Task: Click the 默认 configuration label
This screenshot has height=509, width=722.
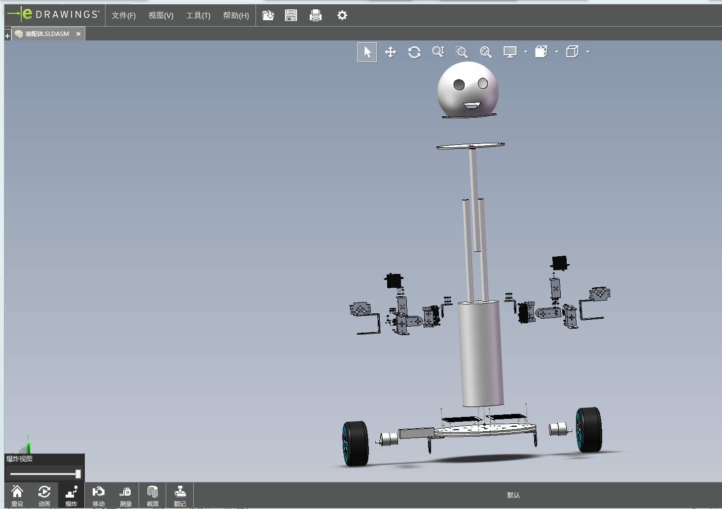Action: point(513,495)
